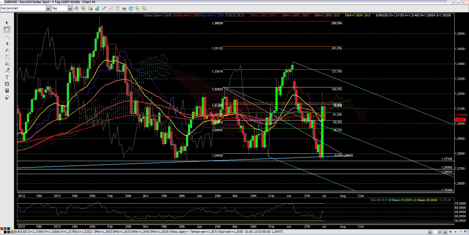The height and width of the screenshot is (235, 469).
Task: Open the Fibonacci fan tool
Action: point(7,63)
